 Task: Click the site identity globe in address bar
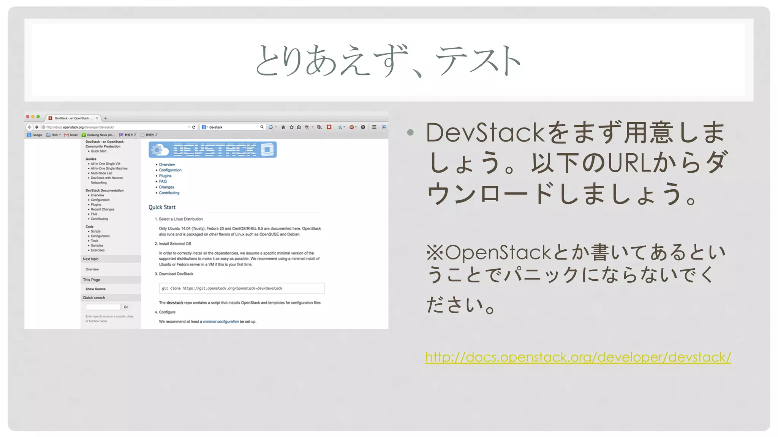[x=43, y=127]
